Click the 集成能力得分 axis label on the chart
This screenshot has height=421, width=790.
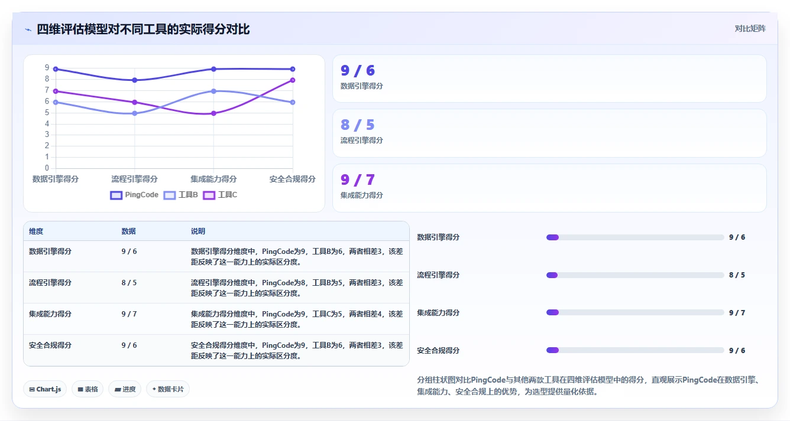click(x=213, y=179)
